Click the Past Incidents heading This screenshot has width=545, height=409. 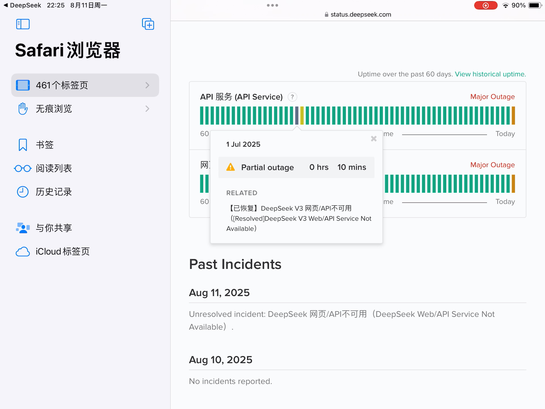pyautogui.click(x=235, y=264)
